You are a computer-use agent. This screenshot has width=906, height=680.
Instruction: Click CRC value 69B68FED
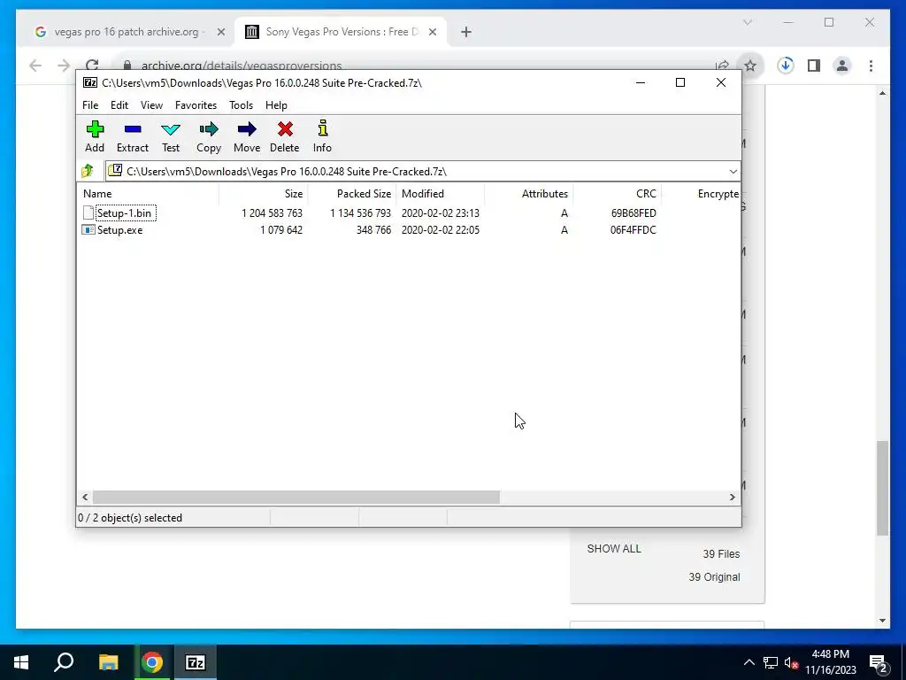coord(633,212)
